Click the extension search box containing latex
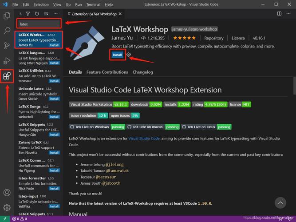Screen dimensions: 296x222 39,24
